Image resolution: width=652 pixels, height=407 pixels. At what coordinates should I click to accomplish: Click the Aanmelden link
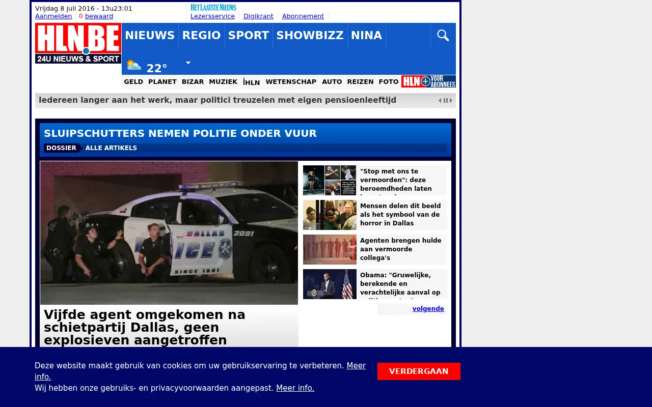click(x=53, y=16)
